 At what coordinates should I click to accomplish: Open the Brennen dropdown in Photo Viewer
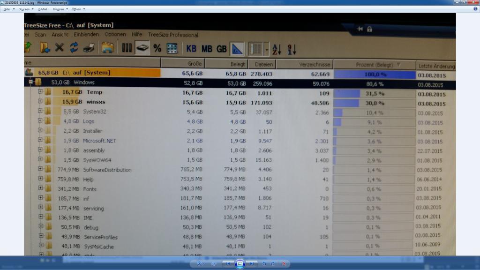click(x=60, y=9)
